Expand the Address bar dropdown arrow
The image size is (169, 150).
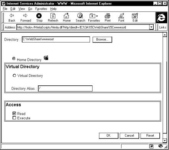pos(151,27)
